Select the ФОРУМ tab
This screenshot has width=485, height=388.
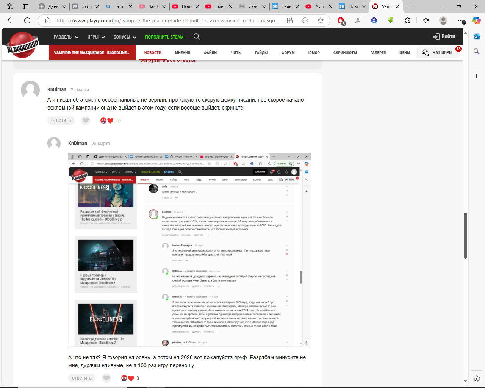click(288, 53)
